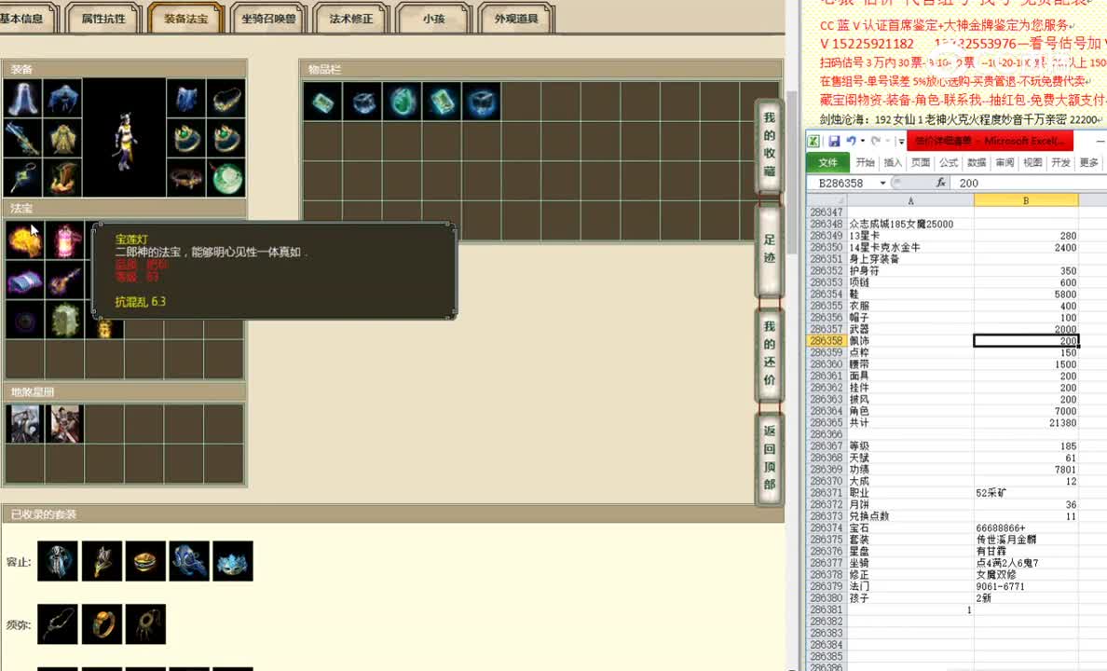
Task: Click the purple scroll treasure icon
Action: [24, 281]
